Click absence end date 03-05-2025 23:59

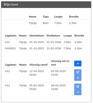(x=58, y=73)
